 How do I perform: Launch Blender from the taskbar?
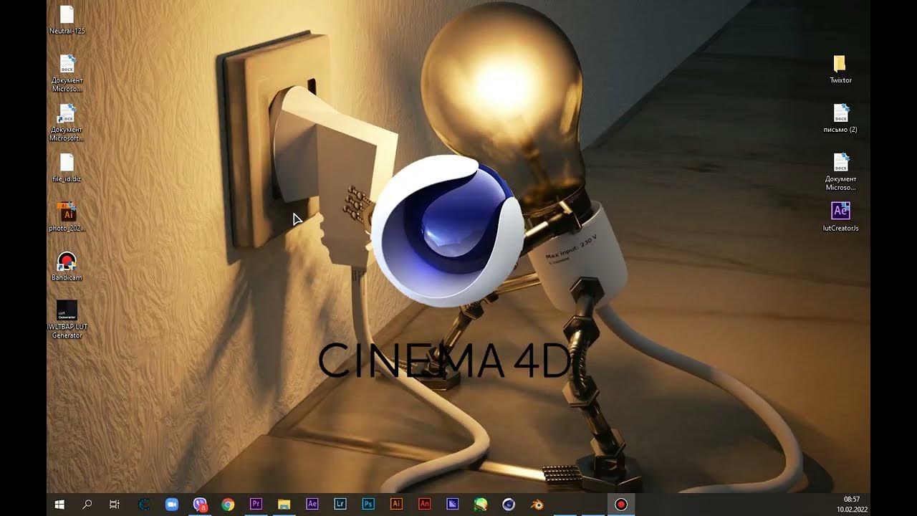point(537,505)
